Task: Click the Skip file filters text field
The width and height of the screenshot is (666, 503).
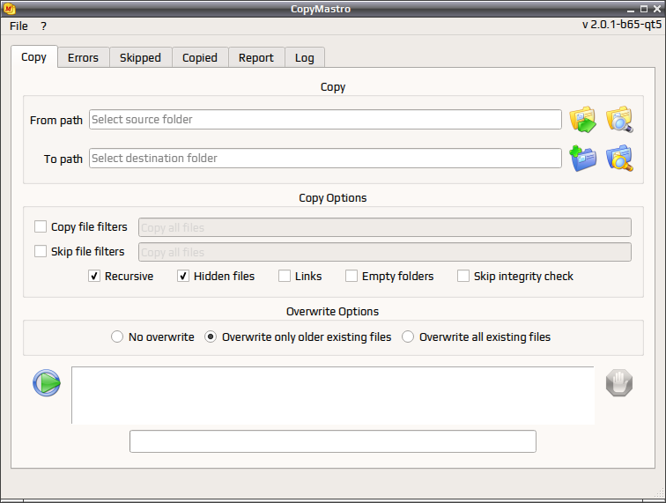Action: [x=385, y=252]
